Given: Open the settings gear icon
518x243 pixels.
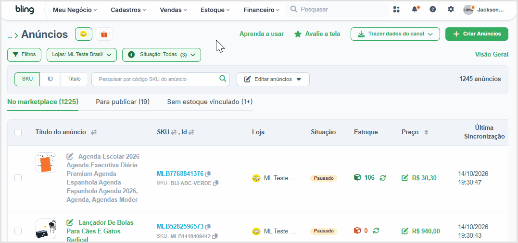Looking at the screenshot, I should pos(451,10).
